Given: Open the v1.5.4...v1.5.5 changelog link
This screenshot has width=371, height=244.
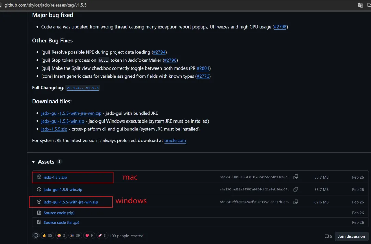Looking at the screenshot, I should pyautogui.click(x=82, y=88).
